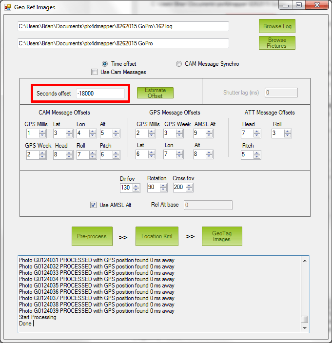This screenshot has width=332, height=343.
Task: Open the Browse Pictures dialog
Action: [277, 43]
